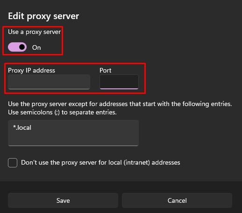The image size is (242, 213).
Task: Click into the Port input field
Action: pyautogui.click(x=119, y=82)
